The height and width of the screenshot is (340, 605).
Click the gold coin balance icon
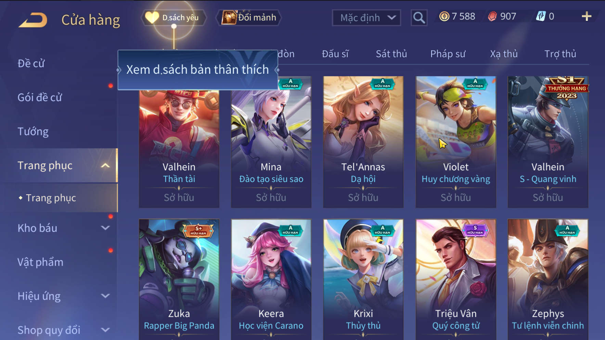tap(444, 16)
